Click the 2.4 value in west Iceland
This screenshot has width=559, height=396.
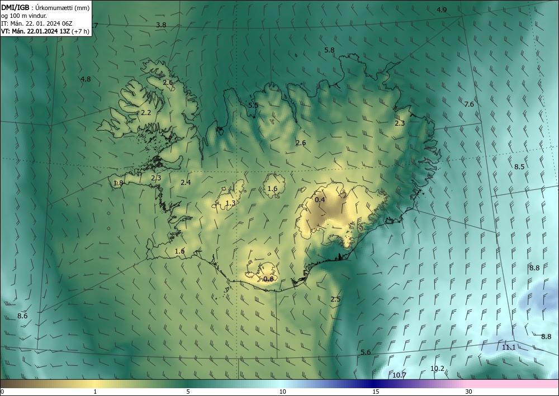pyautogui.click(x=186, y=182)
